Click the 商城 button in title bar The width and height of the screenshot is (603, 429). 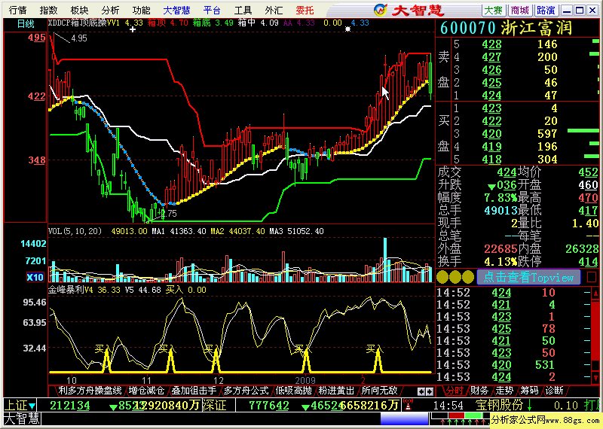[x=520, y=11]
